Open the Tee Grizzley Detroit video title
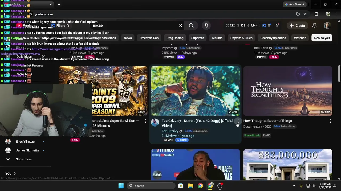This screenshot has height=191, width=341. [x=197, y=123]
